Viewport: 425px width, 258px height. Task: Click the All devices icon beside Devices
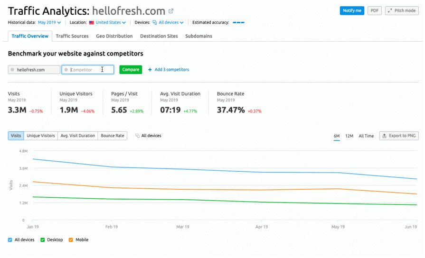(154, 22)
